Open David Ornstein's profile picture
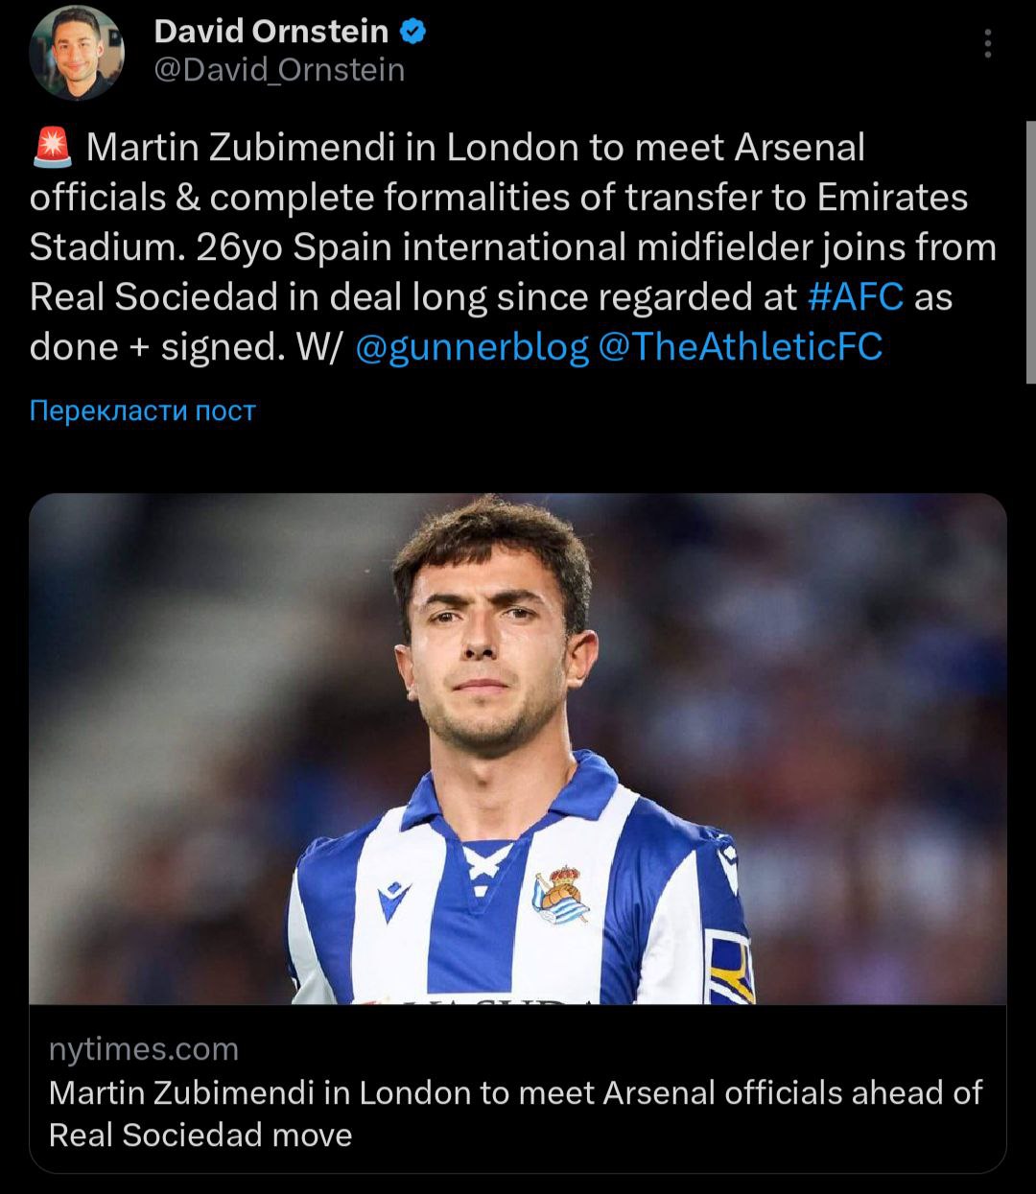 (x=77, y=53)
